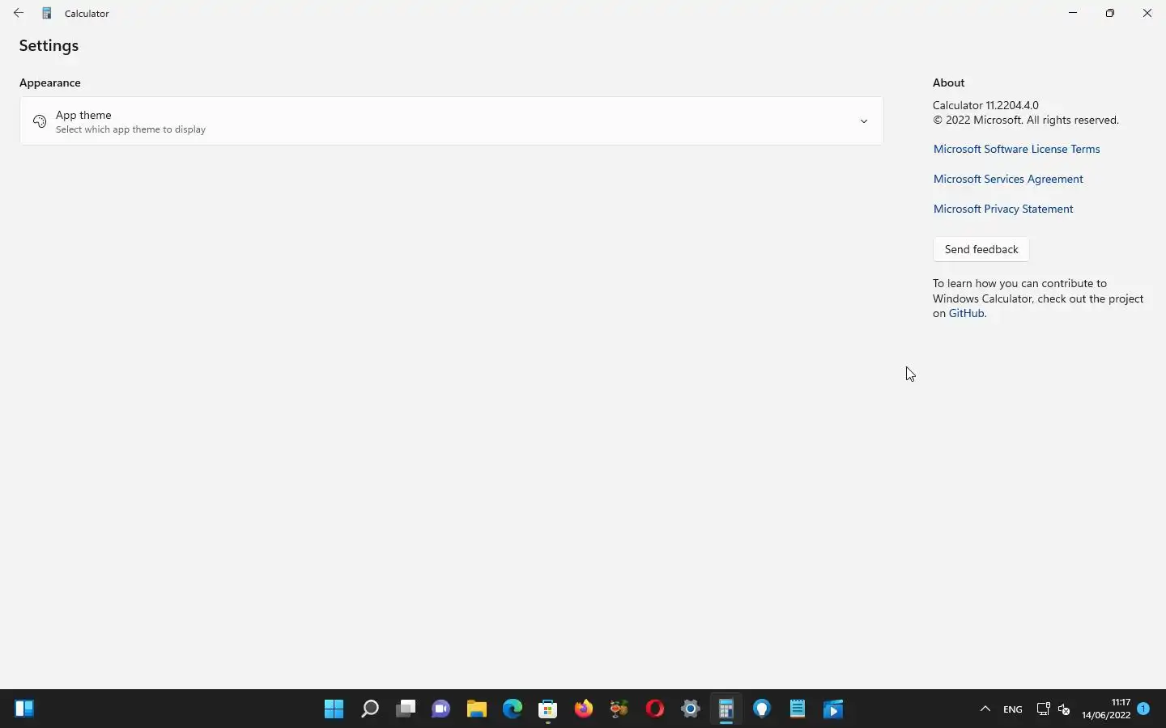Click the Calculator icon in the taskbar
The image size is (1166, 728).
[726, 709]
